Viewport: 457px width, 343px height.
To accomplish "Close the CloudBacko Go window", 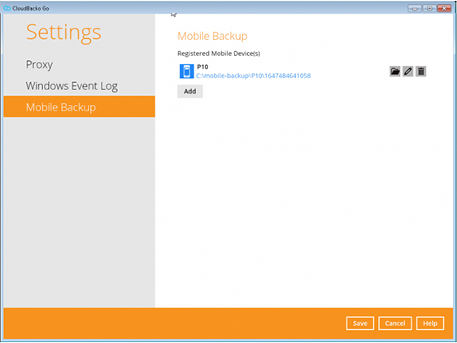I will point(444,8).
